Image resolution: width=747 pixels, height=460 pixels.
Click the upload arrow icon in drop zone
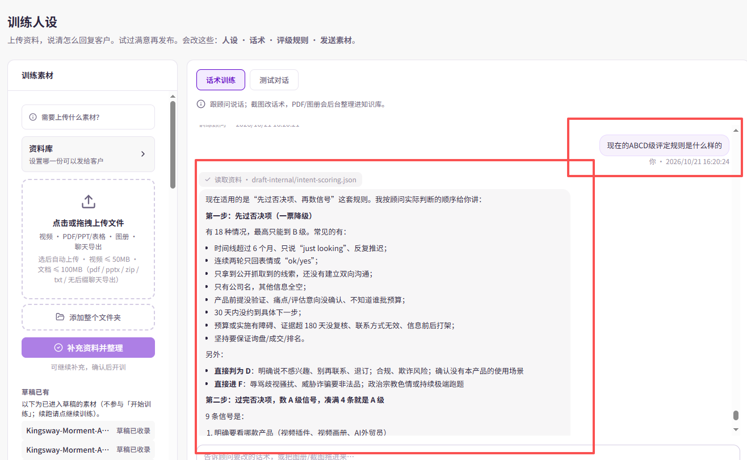88,202
